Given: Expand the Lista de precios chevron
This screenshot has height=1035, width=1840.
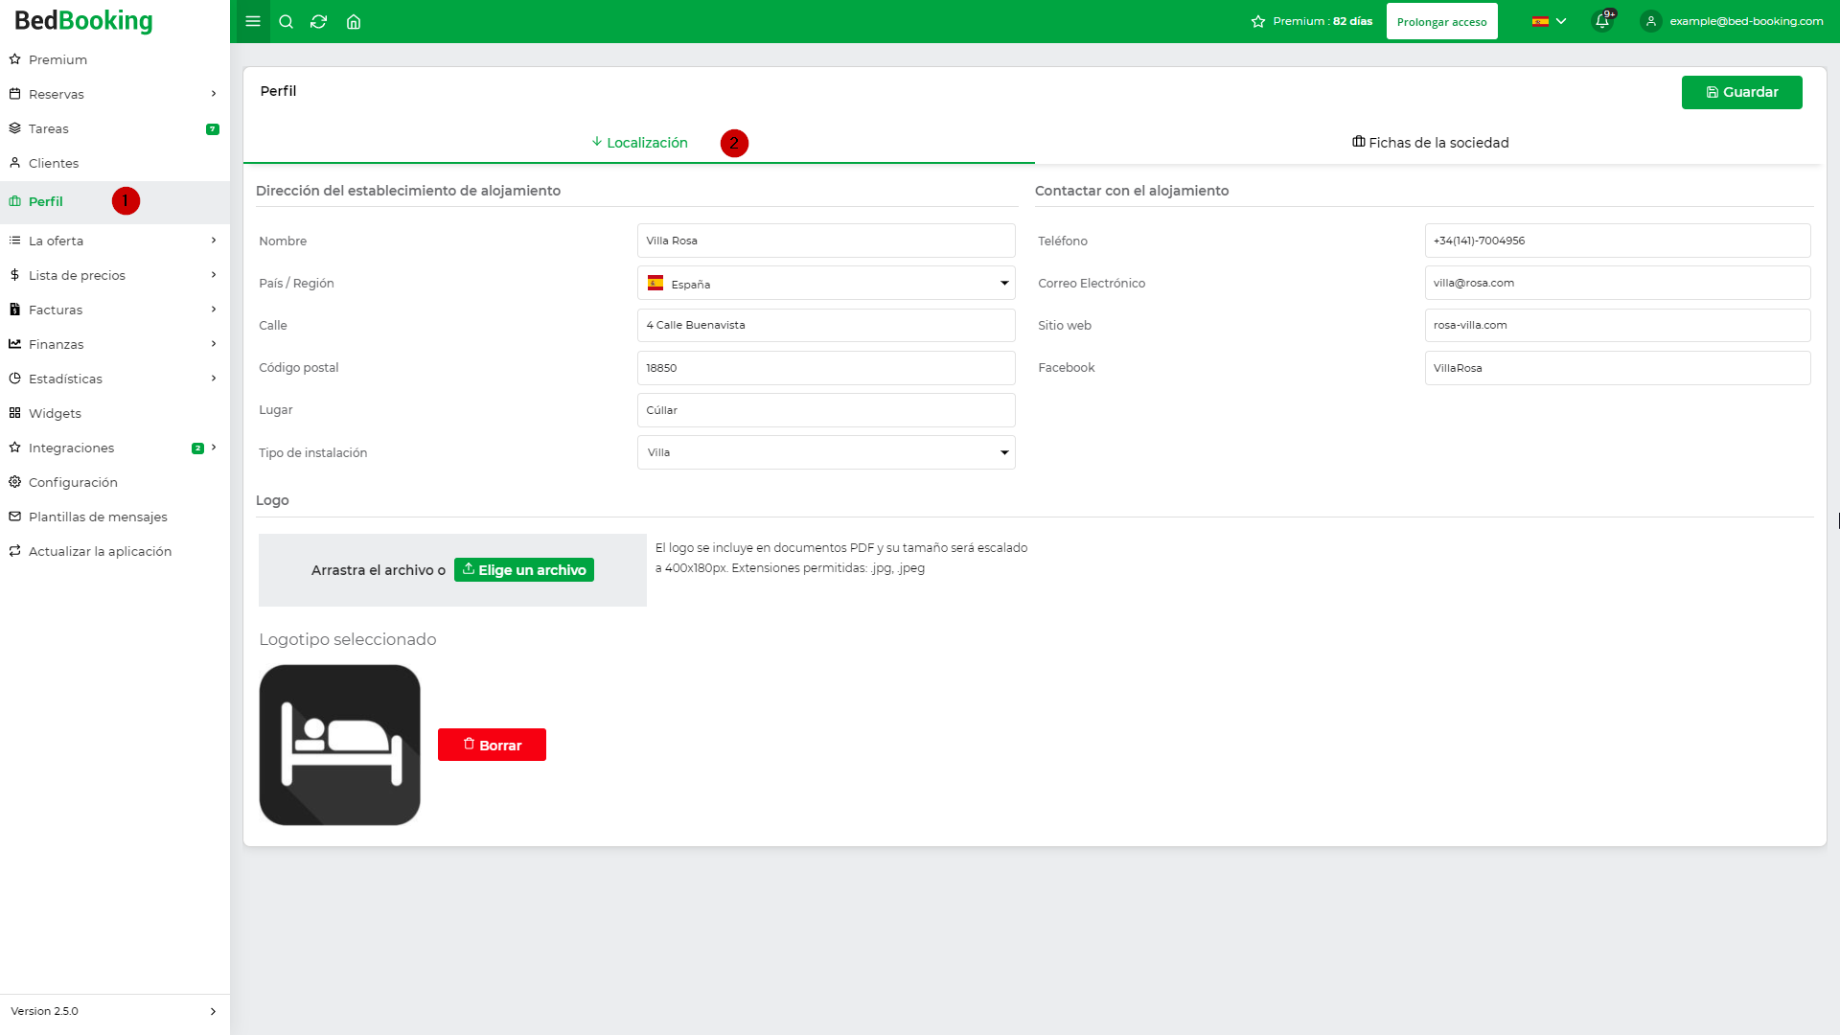Looking at the screenshot, I should pyautogui.click(x=214, y=275).
